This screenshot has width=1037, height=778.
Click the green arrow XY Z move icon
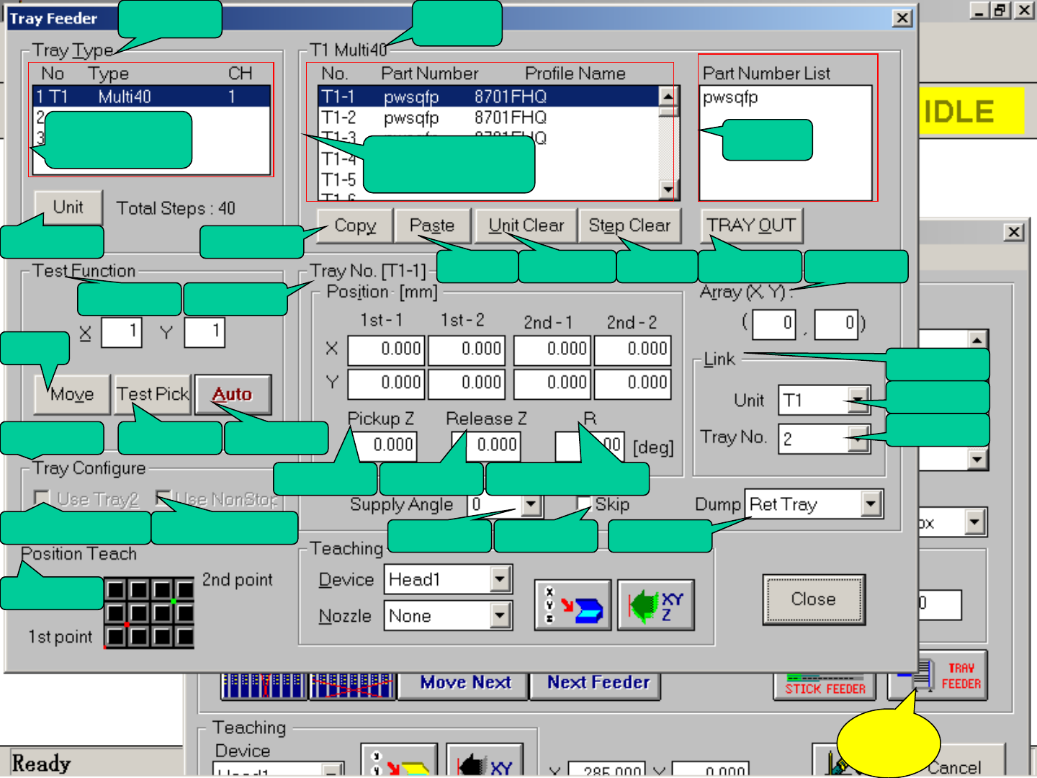[655, 605]
